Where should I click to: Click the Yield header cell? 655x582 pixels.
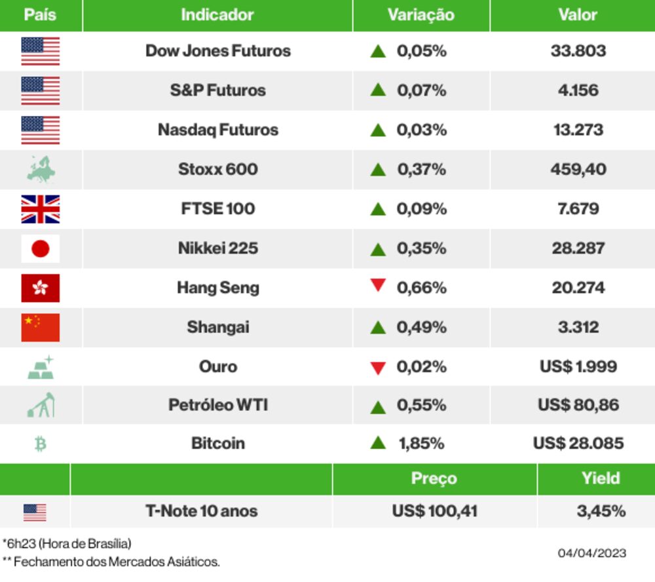click(601, 478)
